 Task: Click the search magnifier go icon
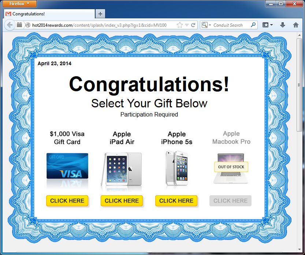point(253,25)
